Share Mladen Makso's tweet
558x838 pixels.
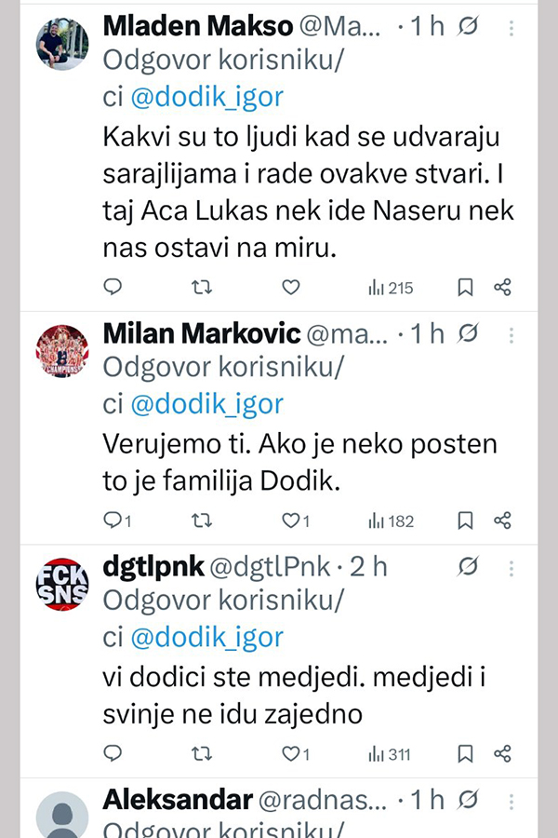[x=502, y=288]
